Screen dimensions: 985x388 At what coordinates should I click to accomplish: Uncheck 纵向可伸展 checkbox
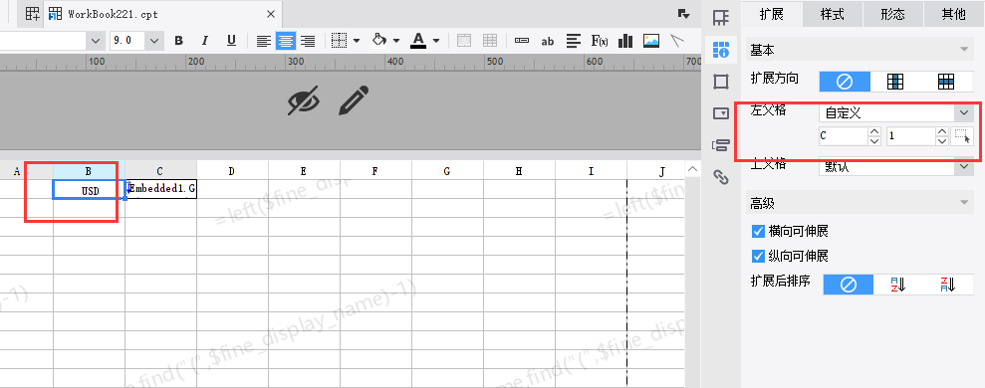pos(758,256)
